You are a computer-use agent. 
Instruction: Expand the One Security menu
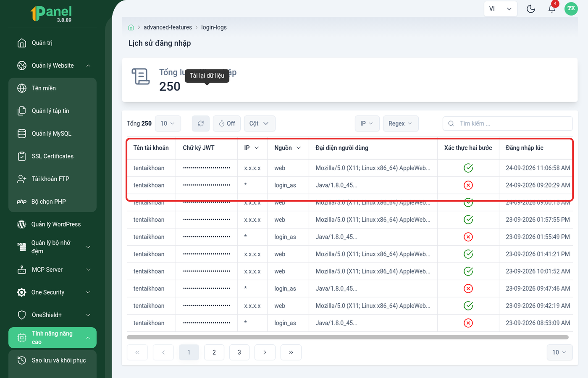(x=52, y=292)
